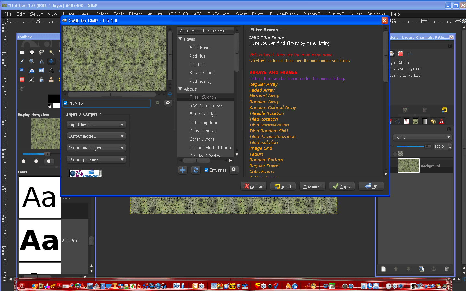Select the Rectangle Select tool in Toolbox

point(22,52)
